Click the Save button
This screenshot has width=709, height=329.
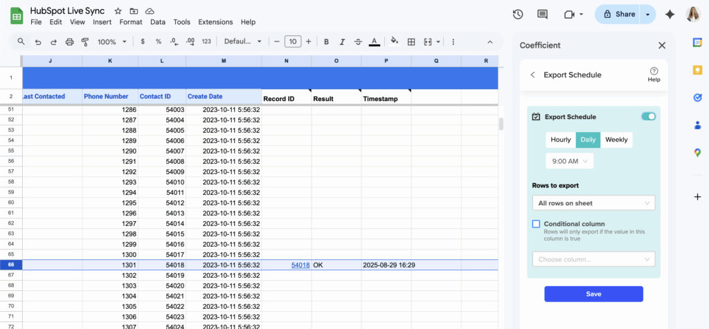[593, 294]
